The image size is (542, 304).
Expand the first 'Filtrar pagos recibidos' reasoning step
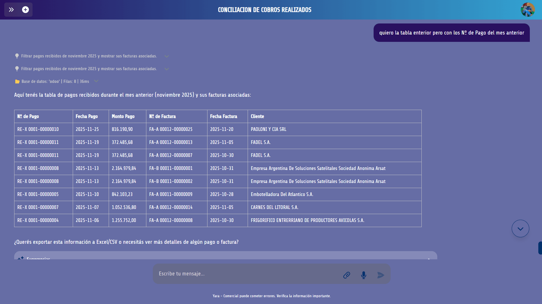(167, 56)
